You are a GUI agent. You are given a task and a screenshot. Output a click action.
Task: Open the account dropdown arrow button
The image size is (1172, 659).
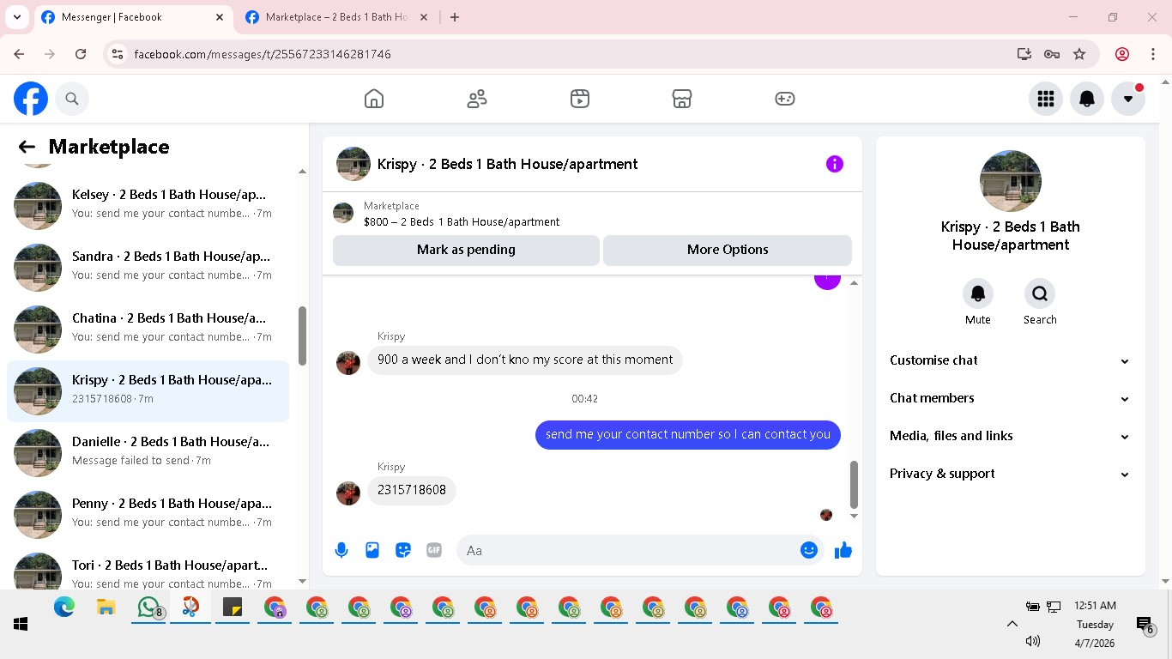(1128, 99)
